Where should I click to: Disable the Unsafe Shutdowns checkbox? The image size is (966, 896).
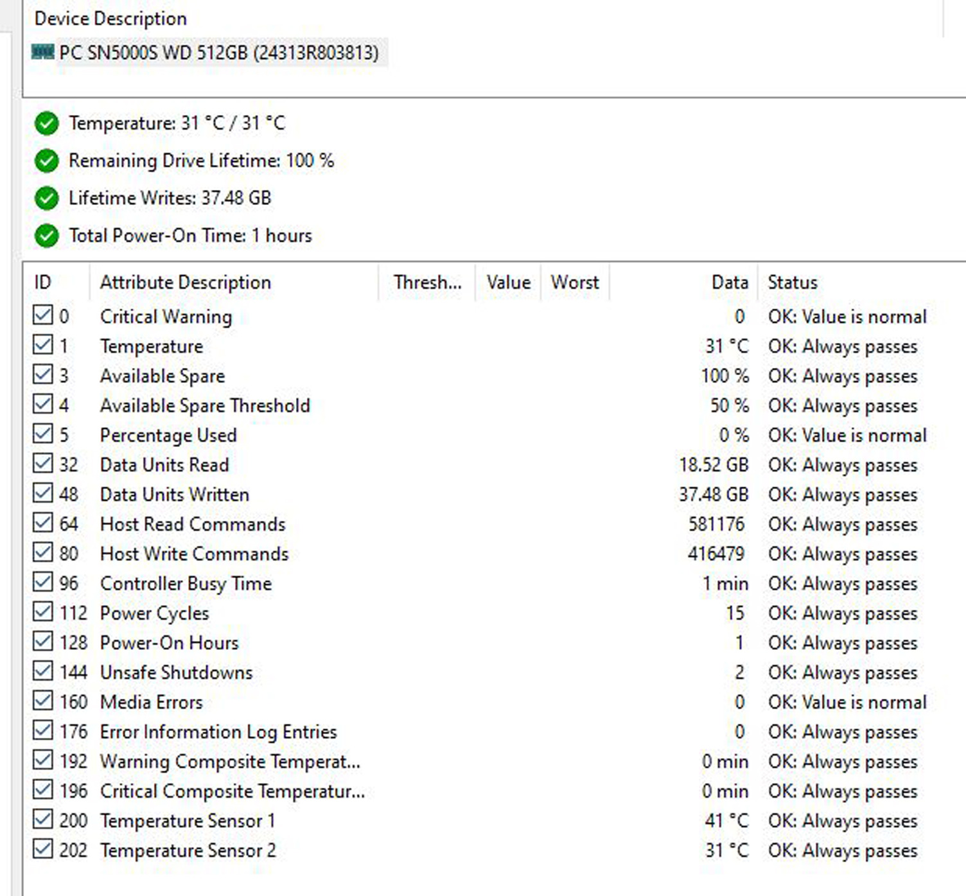[x=43, y=670]
